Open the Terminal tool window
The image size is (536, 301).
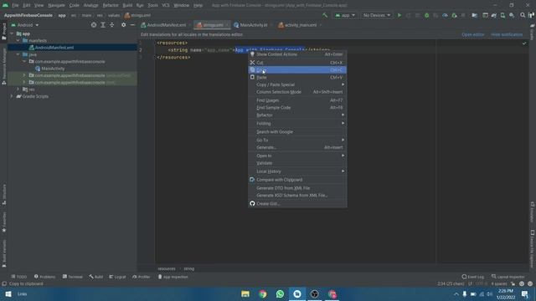pyautogui.click(x=73, y=277)
